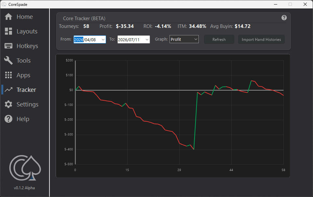
Task: Click the Avg Buyin value $14.72
Action: (x=242, y=26)
